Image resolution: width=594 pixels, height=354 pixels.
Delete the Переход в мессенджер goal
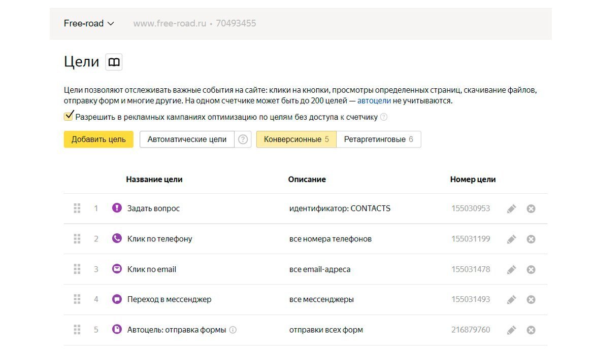point(531,300)
